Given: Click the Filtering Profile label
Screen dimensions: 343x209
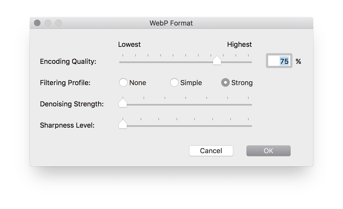Looking at the screenshot, I should click(65, 83).
